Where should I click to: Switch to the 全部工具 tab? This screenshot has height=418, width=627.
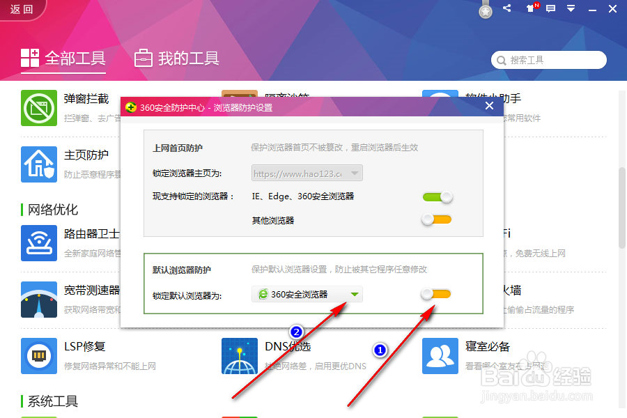click(x=63, y=59)
